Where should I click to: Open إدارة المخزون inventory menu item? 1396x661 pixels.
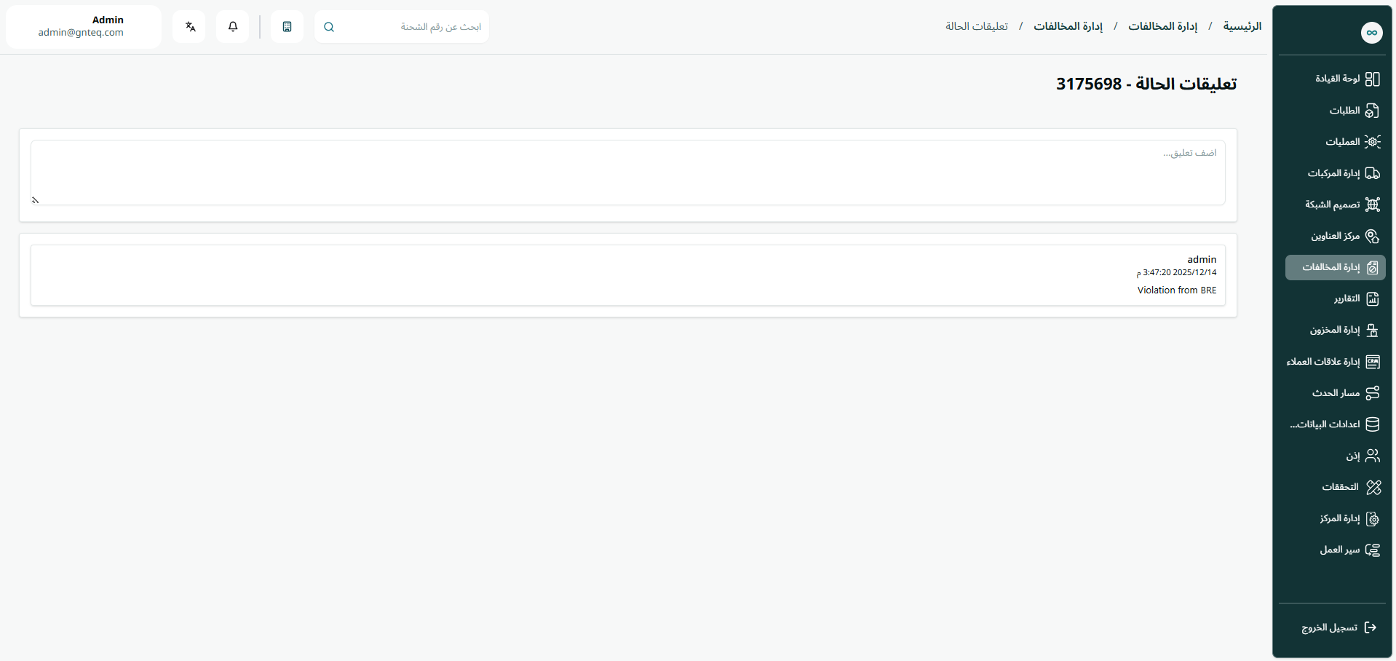point(1335,330)
